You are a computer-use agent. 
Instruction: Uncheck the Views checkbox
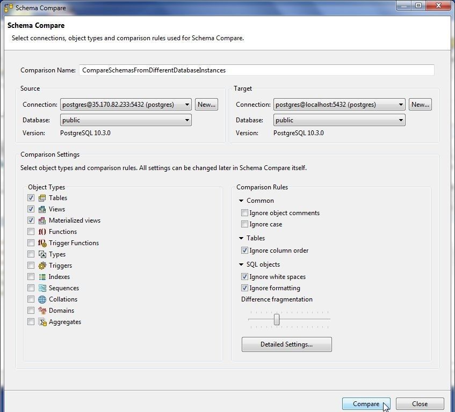[31, 209]
